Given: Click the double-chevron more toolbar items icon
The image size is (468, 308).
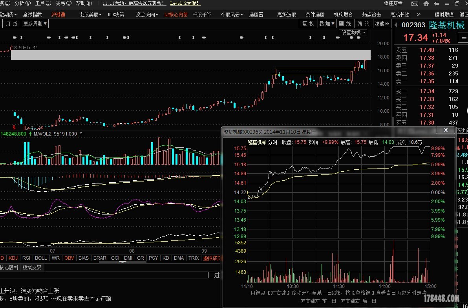Looking at the screenshot, I should (x=419, y=15).
